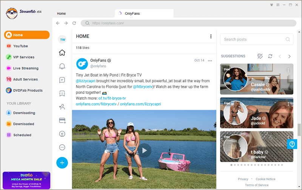Open the subscriptions people icon

(62, 107)
